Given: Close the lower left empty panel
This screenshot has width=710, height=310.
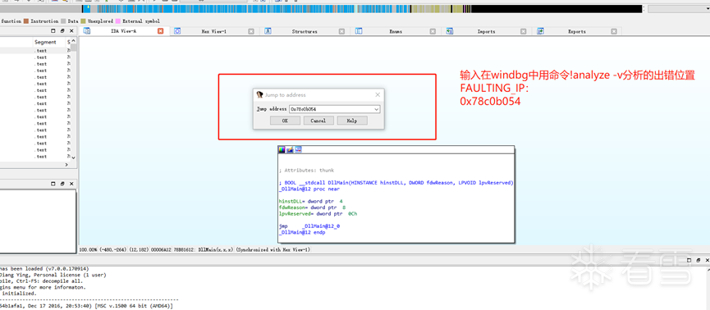Looking at the screenshot, I should (x=71, y=184).
